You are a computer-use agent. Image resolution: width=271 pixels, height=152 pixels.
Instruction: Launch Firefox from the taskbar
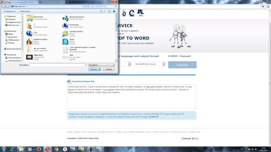coord(39,149)
